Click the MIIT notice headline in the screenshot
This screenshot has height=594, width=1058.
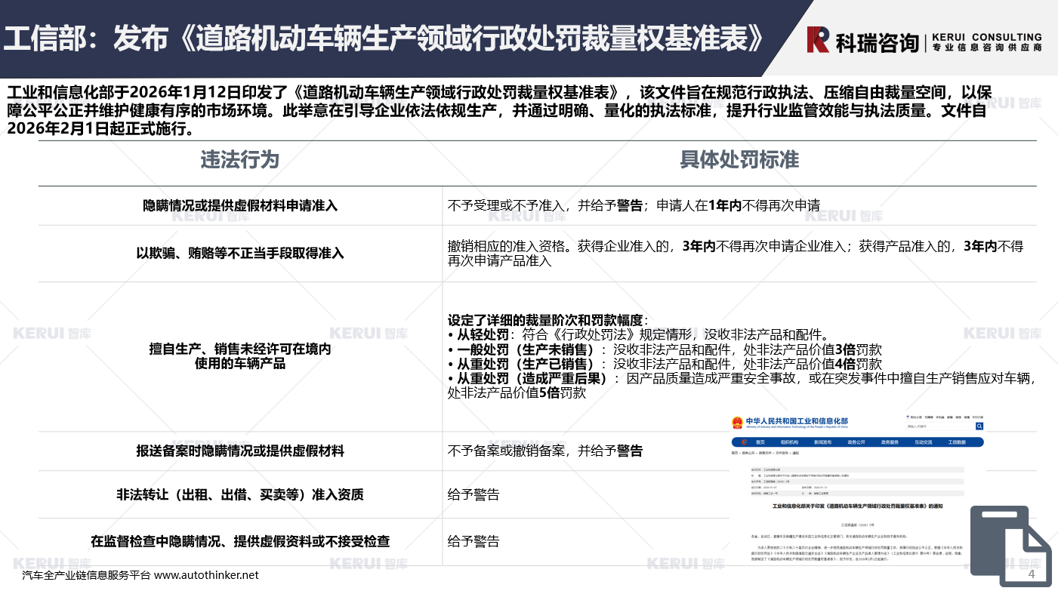point(856,506)
